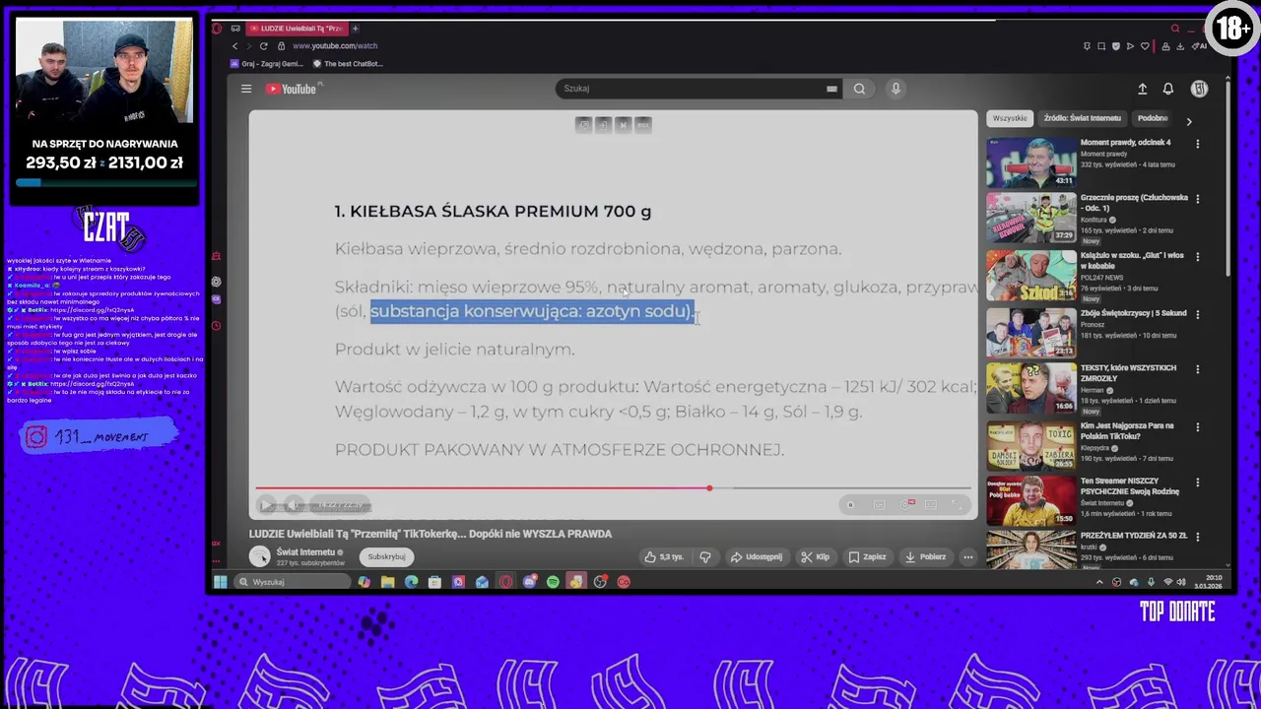Focus the YouTube Szukaj search field

690,89
